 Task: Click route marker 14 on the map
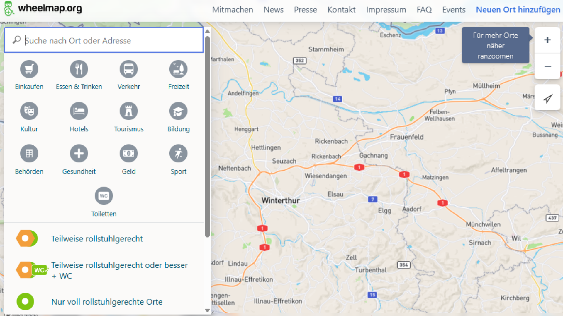point(338,99)
